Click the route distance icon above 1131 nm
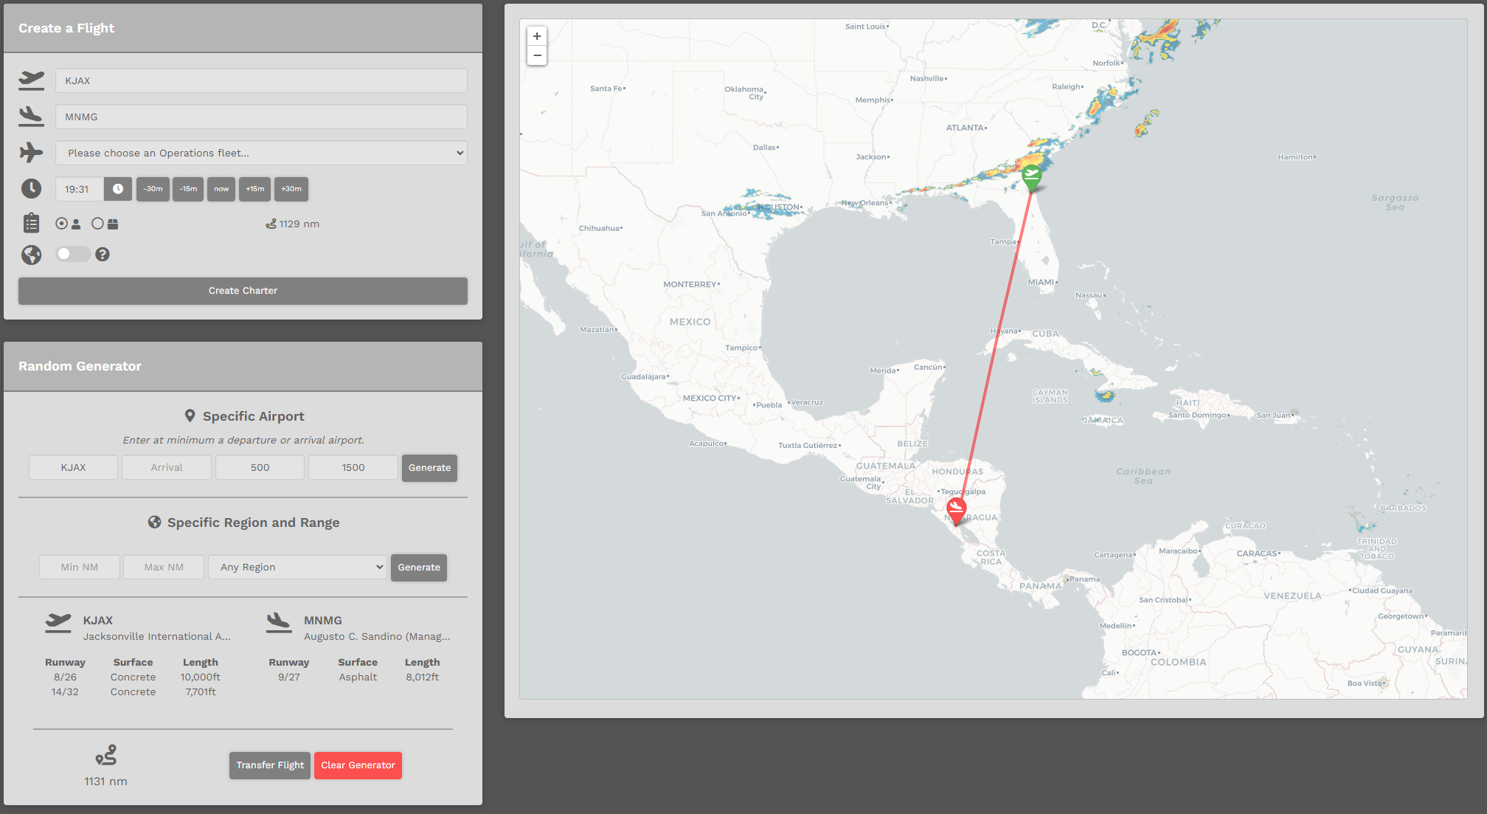 [x=105, y=755]
